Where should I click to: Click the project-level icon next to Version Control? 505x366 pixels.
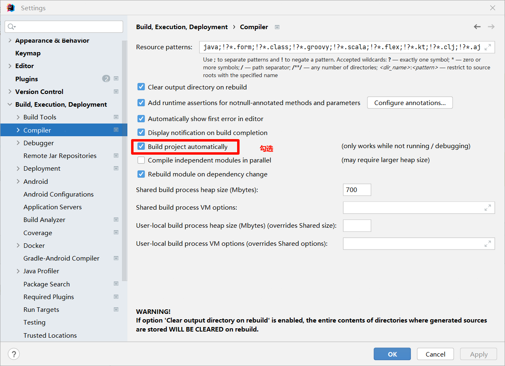[116, 91]
